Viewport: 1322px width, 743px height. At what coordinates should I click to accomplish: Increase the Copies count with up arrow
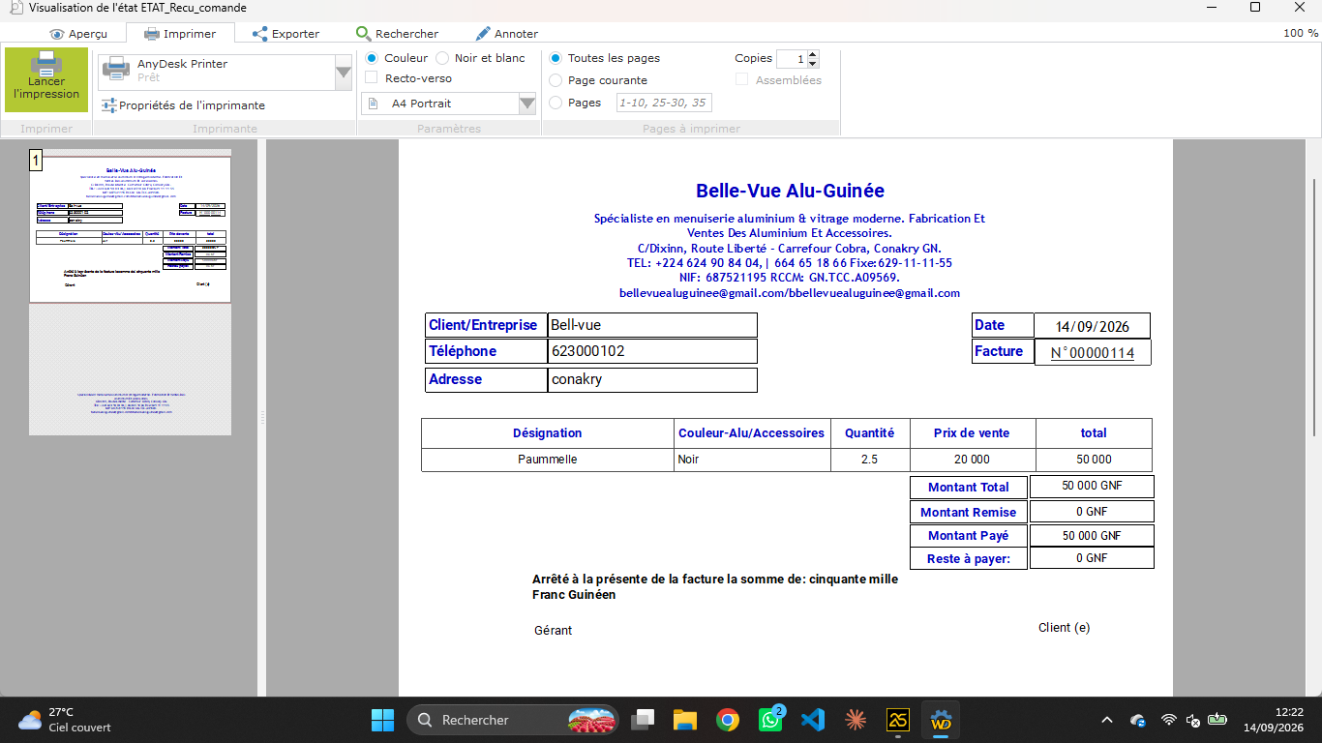pos(812,54)
